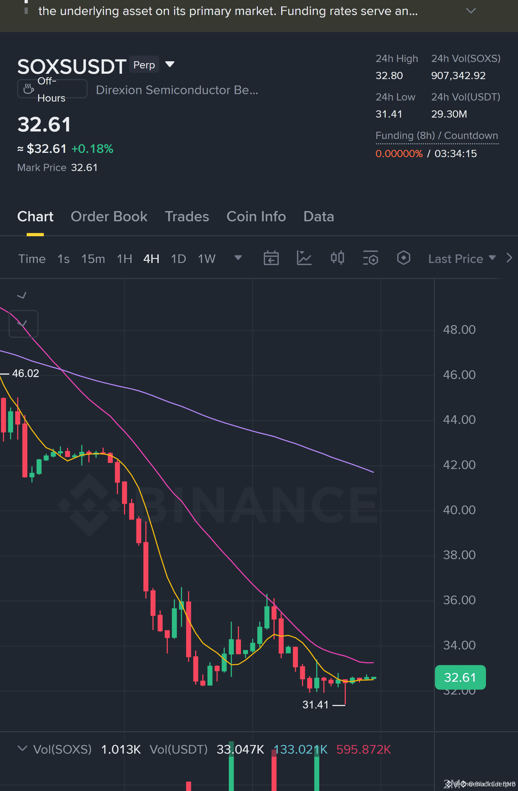Open the SOXSUSDT pair selector dropdown
This screenshot has width=518, height=791.
click(x=170, y=64)
